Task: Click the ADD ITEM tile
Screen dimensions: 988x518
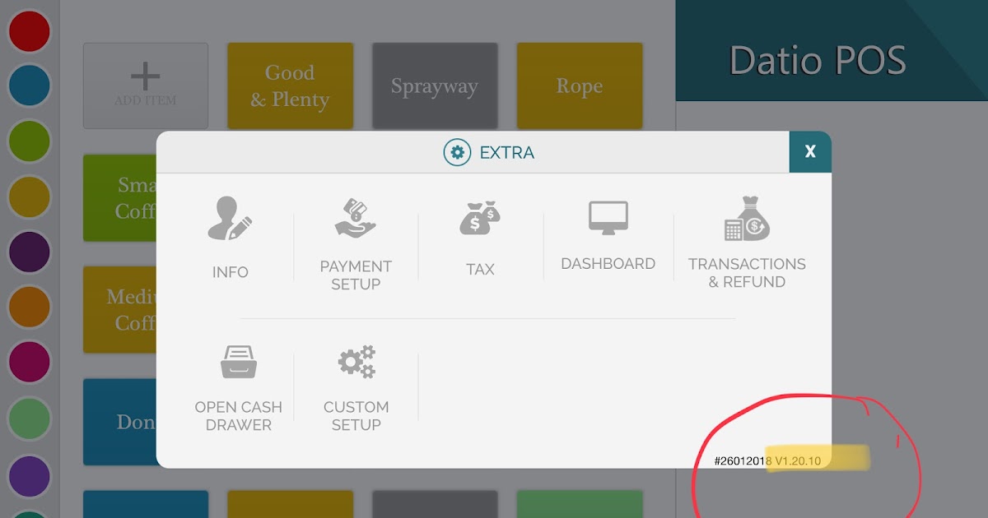Action: [145, 86]
